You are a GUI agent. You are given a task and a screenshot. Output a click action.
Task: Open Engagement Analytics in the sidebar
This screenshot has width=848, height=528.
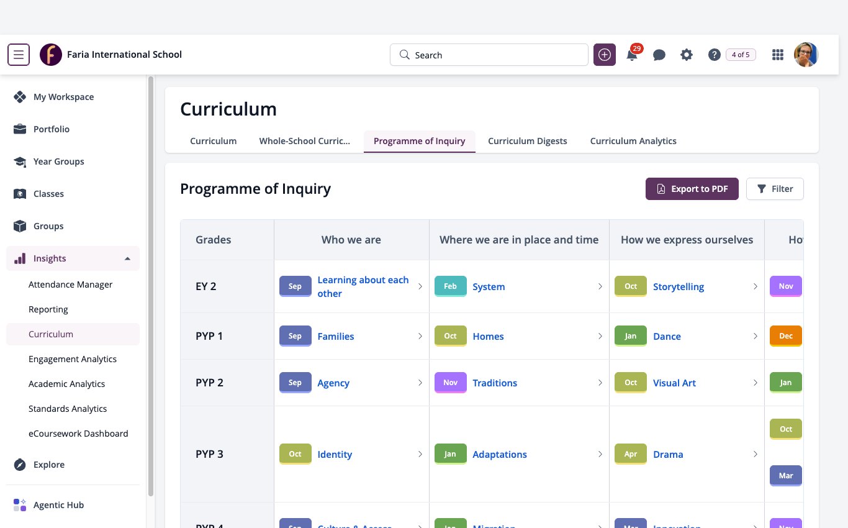pos(73,359)
